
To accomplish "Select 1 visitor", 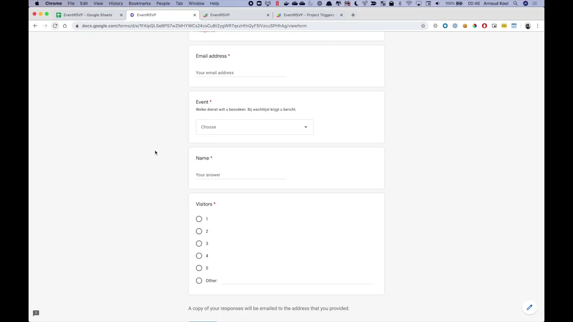I will (199, 219).
